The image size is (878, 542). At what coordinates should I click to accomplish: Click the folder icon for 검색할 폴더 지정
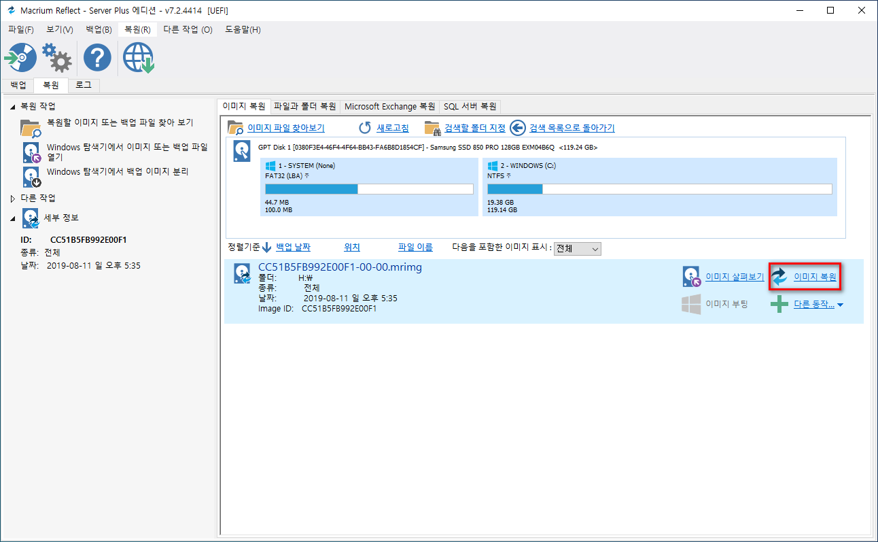[x=433, y=128]
